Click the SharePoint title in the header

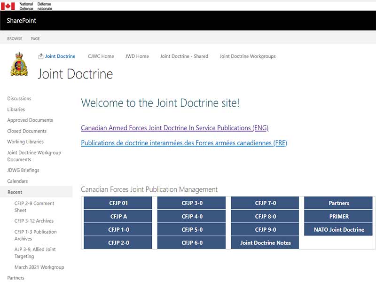tap(22, 21)
